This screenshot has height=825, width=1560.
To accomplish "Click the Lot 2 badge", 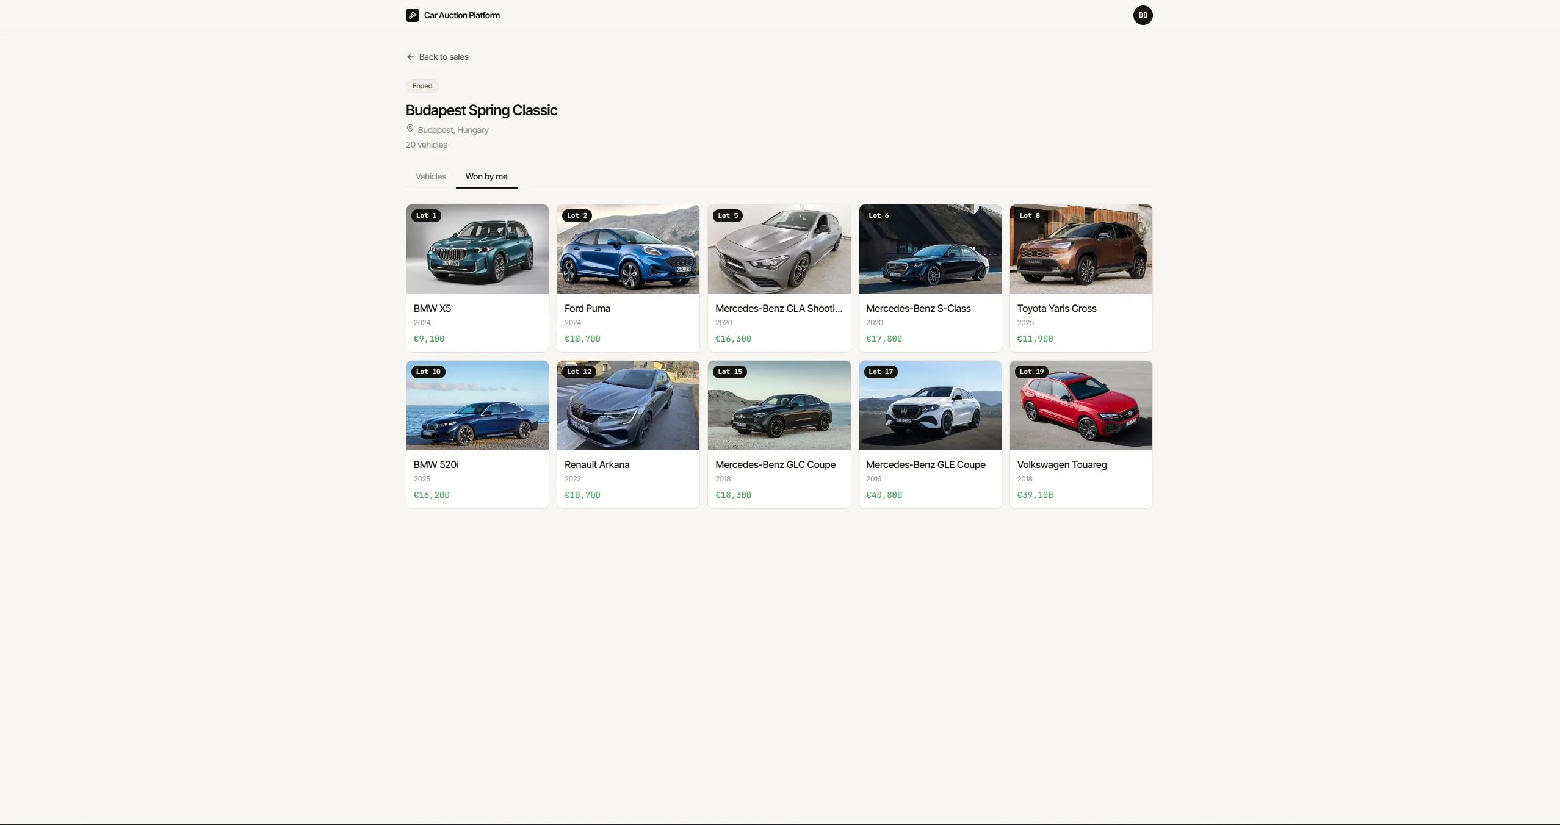I will click(577, 215).
